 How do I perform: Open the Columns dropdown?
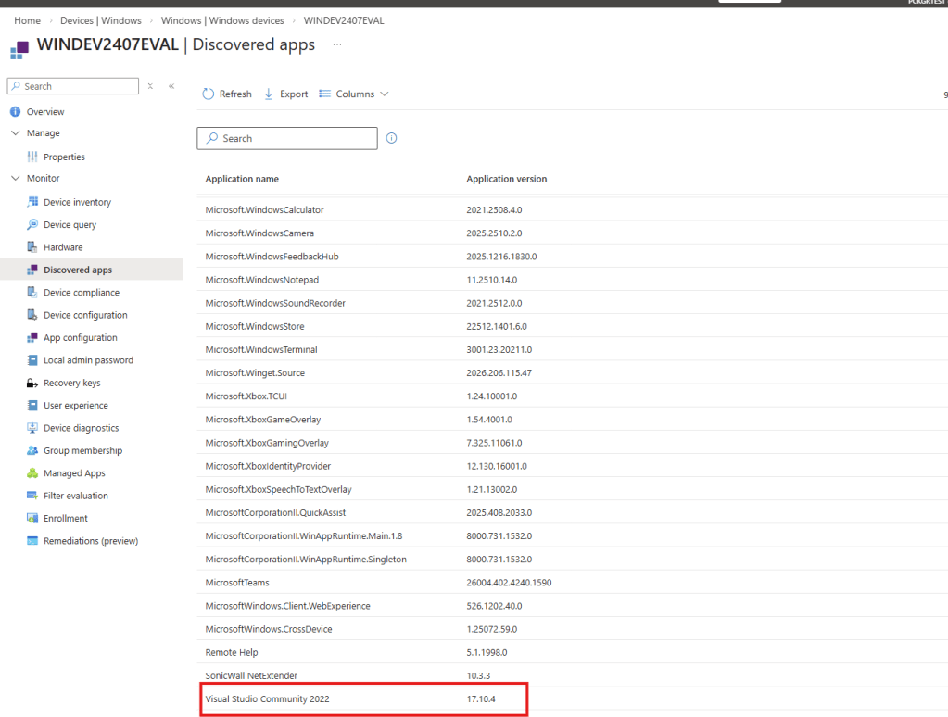pos(354,94)
